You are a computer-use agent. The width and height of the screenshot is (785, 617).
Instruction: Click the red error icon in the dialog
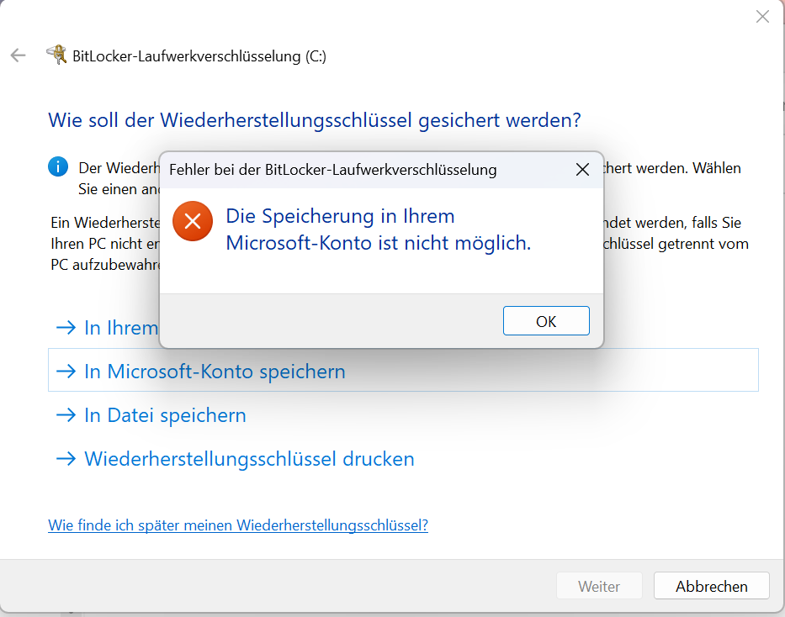click(193, 222)
